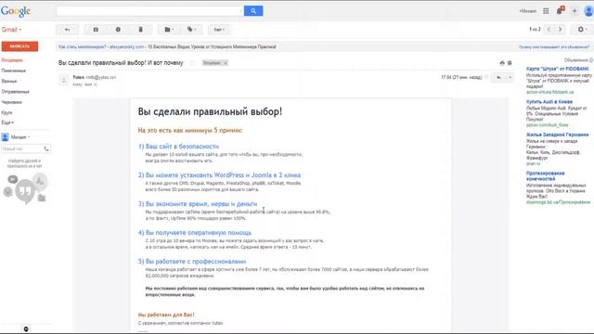Click the Inbox label chip on subject
594x334 pixels.
212,63
